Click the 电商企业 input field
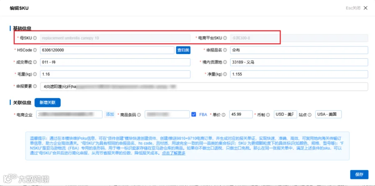 click(x=69, y=114)
